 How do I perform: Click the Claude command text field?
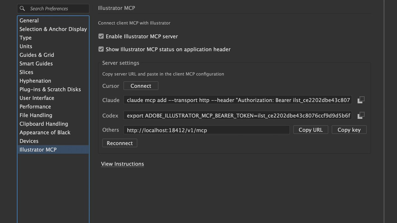238,100
